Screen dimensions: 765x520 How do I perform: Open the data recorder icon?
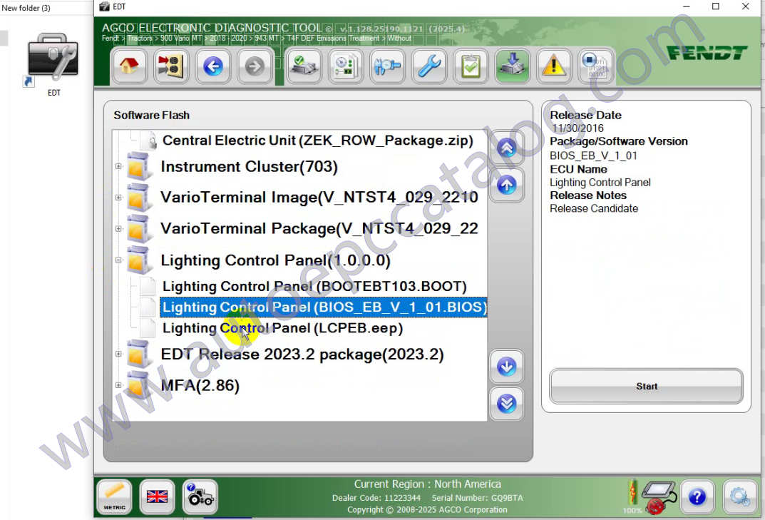[x=596, y=66]
